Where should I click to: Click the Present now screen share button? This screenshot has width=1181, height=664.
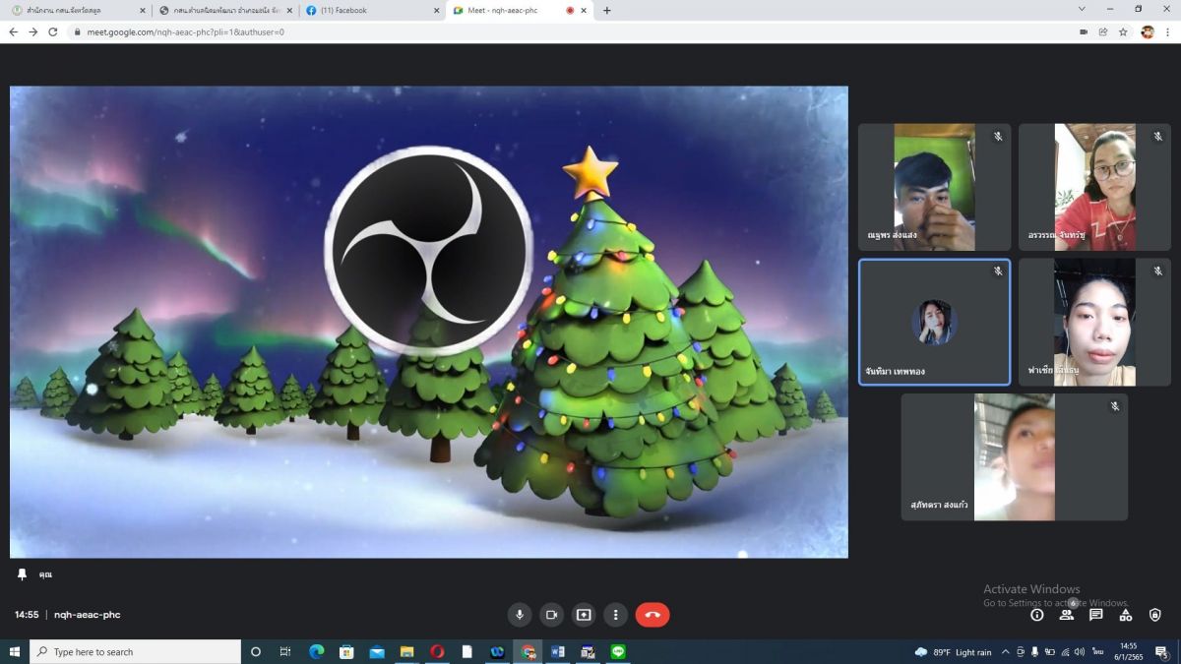click(584, 615)
